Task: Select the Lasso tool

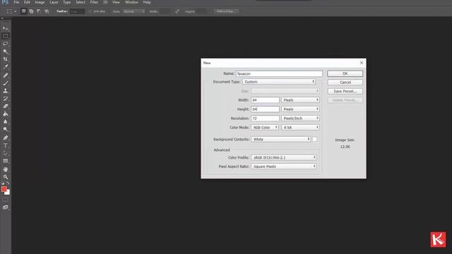Action: point(6,44)
